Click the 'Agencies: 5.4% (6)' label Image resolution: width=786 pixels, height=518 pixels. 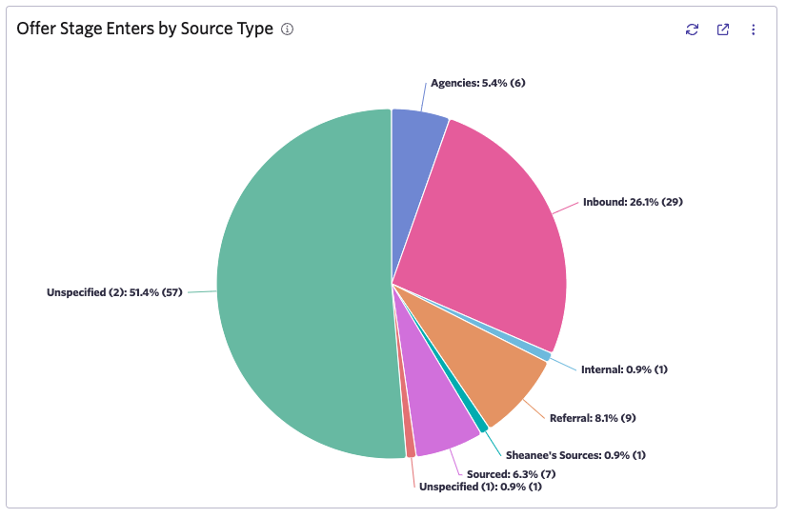477,83
